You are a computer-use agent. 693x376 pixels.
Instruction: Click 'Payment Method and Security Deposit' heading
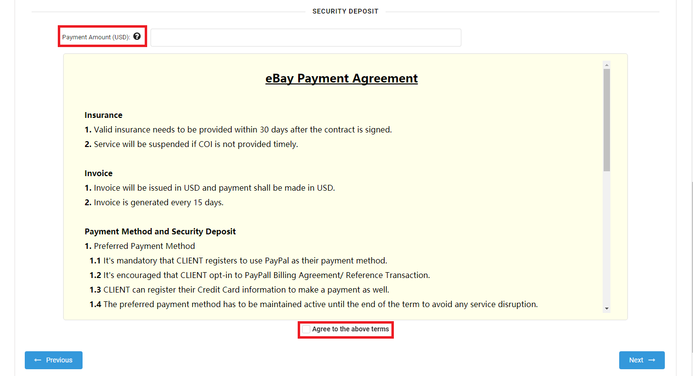click(160, 231)
